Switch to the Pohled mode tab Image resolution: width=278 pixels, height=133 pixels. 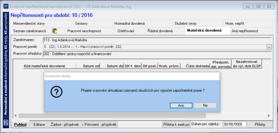[x=21, y=125]
